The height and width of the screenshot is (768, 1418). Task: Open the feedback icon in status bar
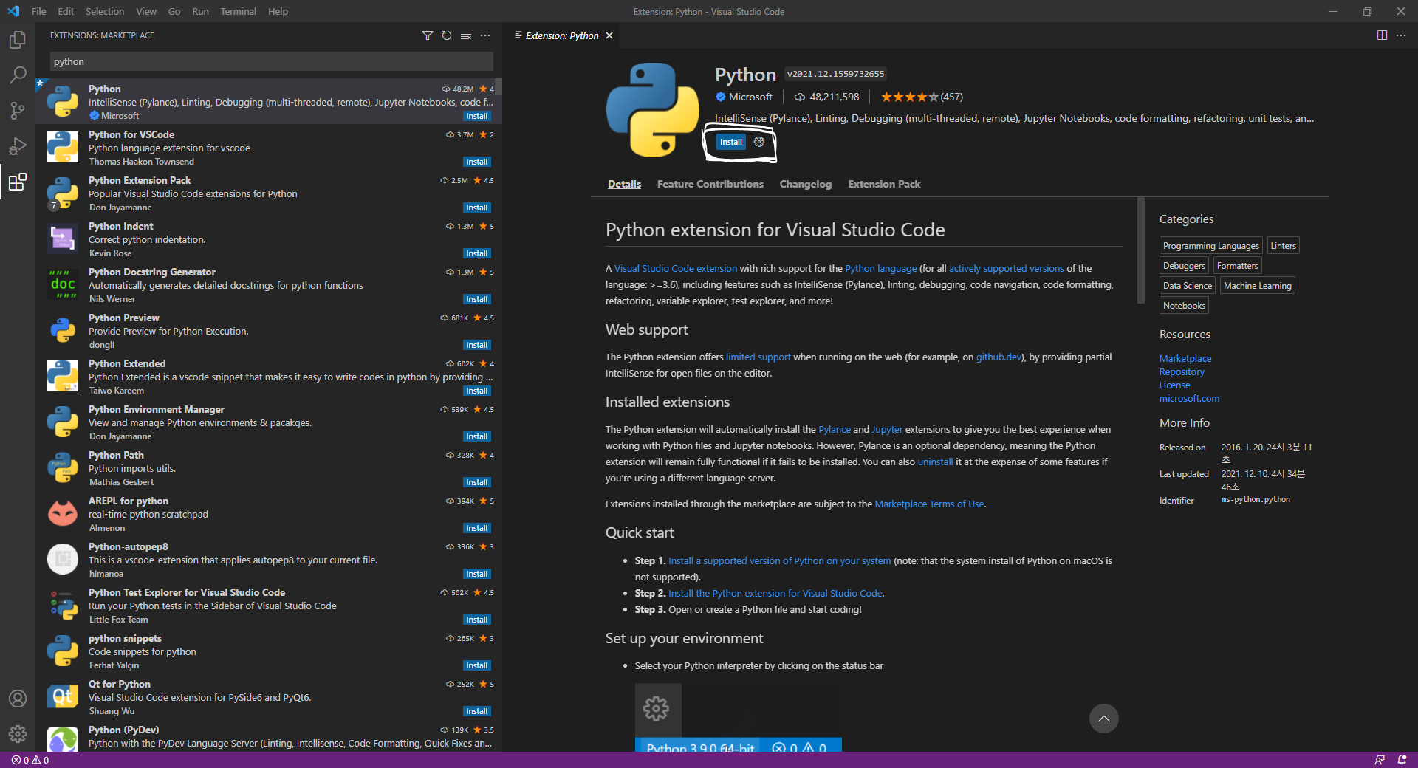pyautogui.click(x=1380, y=760)
